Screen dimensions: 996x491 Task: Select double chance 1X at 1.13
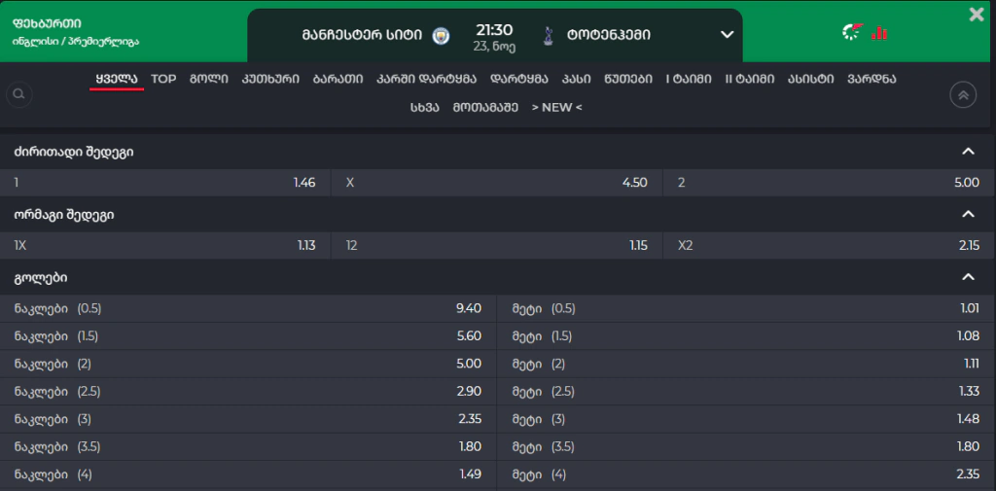pyautogui.click(x=165, y=245)
